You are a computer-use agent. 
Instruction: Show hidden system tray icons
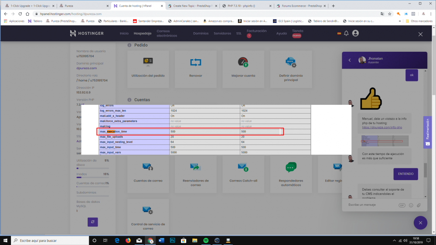[394, 241]
